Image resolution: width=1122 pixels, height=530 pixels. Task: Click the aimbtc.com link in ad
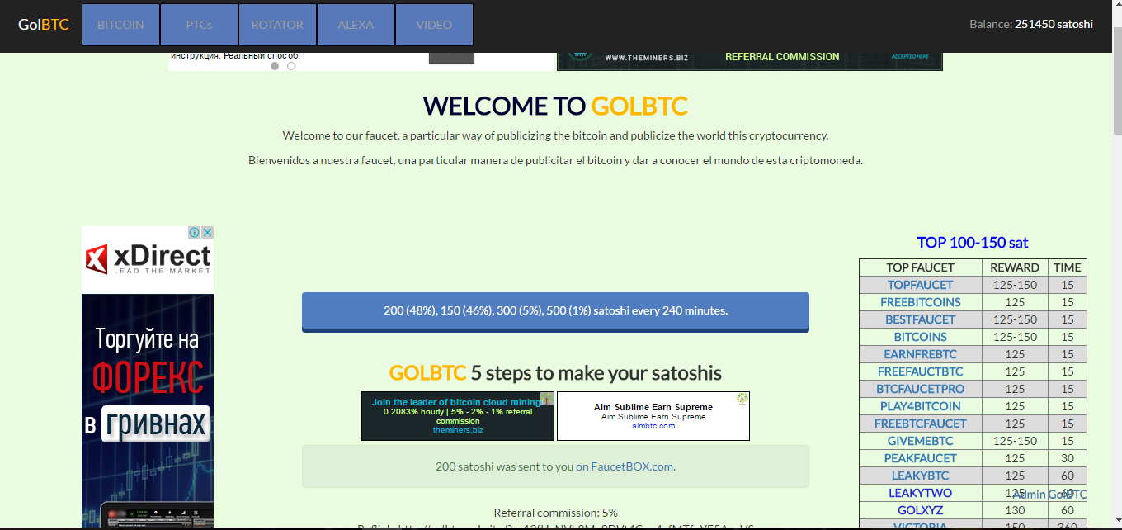653,426
